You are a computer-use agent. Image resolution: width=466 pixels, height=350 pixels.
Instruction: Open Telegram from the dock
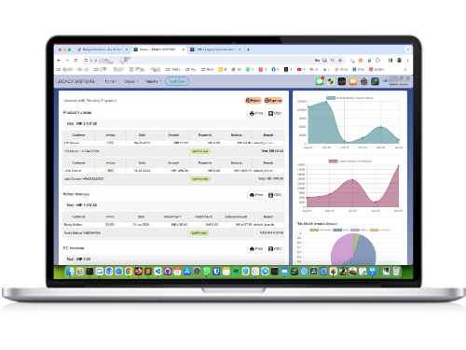pos(265,272)
